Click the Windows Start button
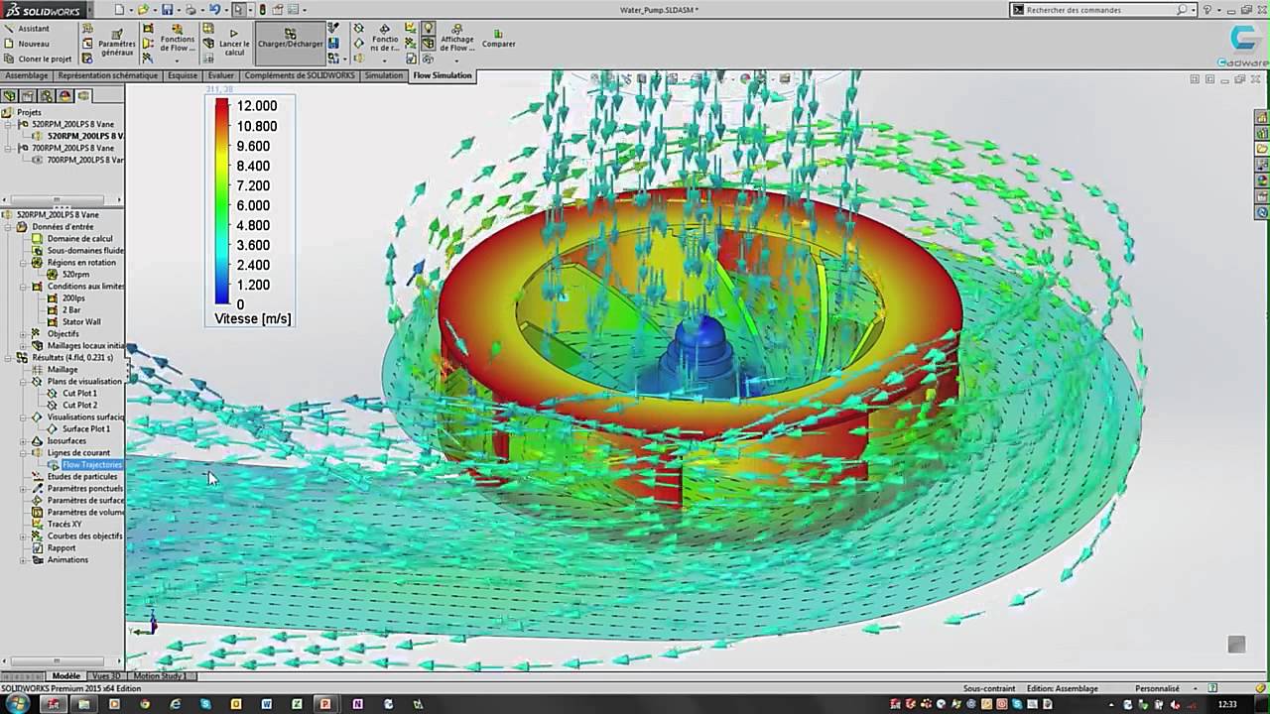This screenshot has width=1270, height=714. click(x=17, y=704)
